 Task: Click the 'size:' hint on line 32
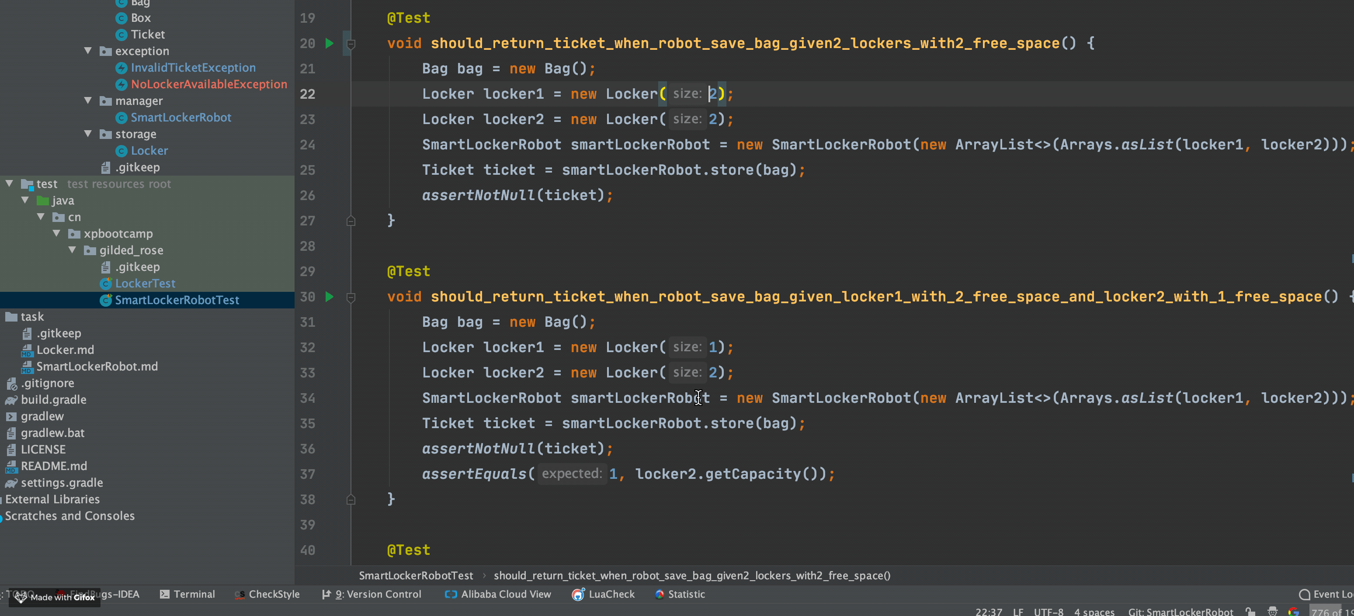coord(687,347)
